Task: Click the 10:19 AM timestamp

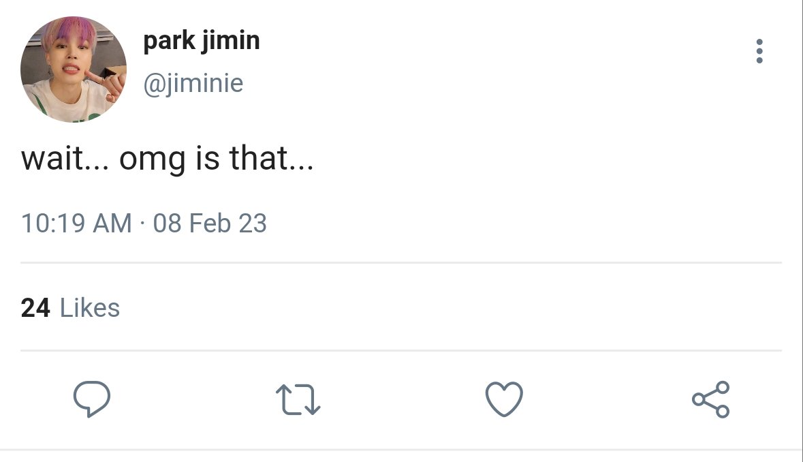Action: [x=76, y=224]
